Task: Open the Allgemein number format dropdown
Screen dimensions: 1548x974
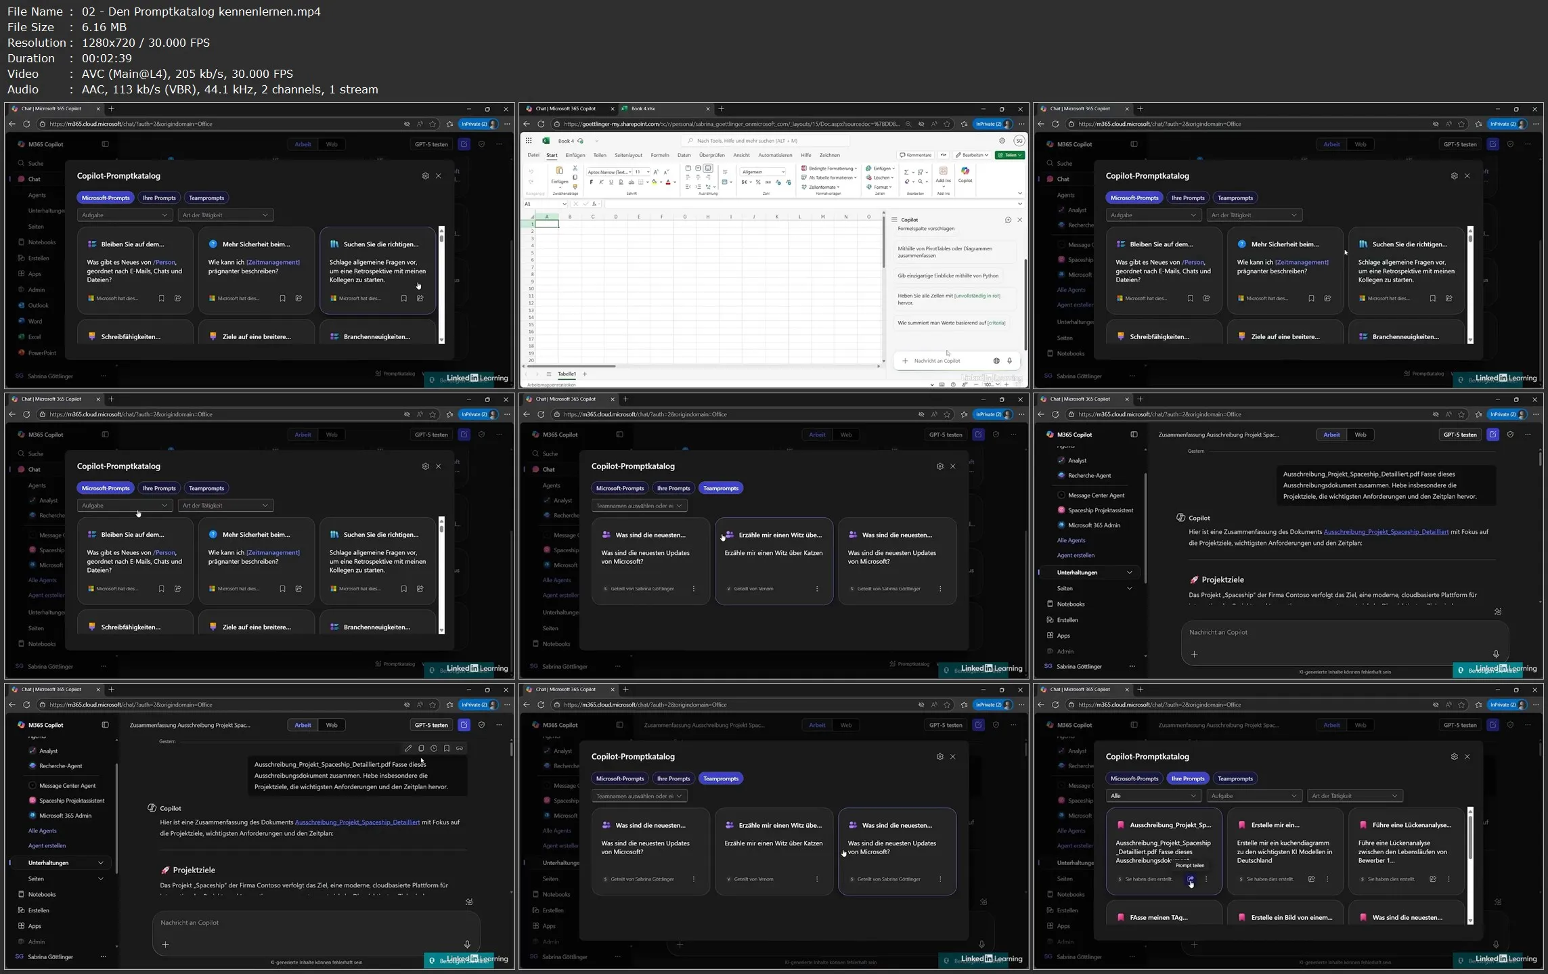Action: [763, 172]
